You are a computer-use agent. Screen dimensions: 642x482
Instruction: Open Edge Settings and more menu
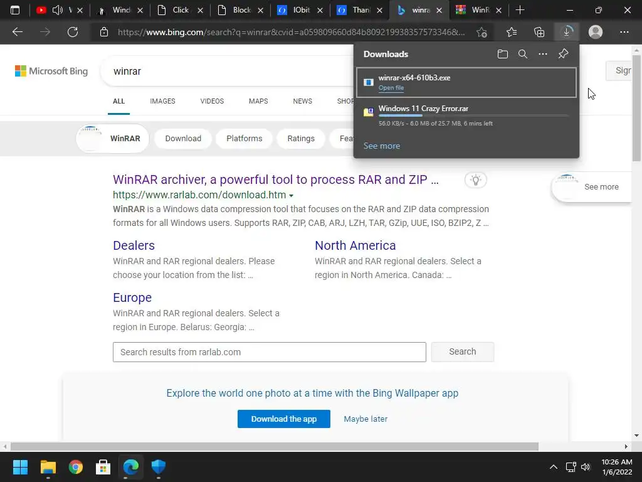[624, 32]
